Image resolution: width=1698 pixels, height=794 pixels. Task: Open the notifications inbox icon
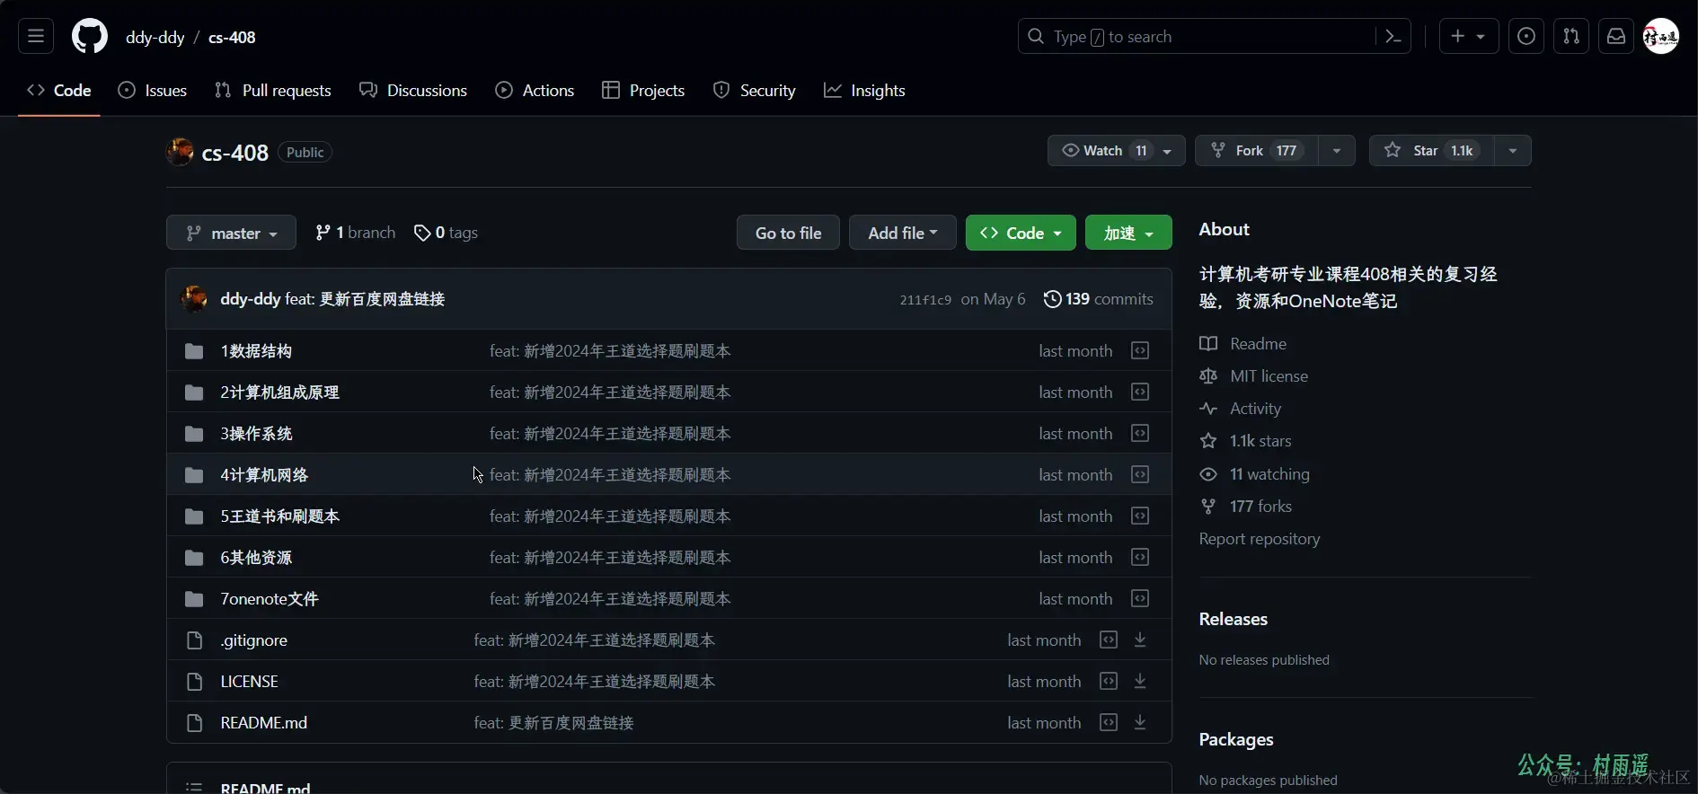tap(1616, 37)
